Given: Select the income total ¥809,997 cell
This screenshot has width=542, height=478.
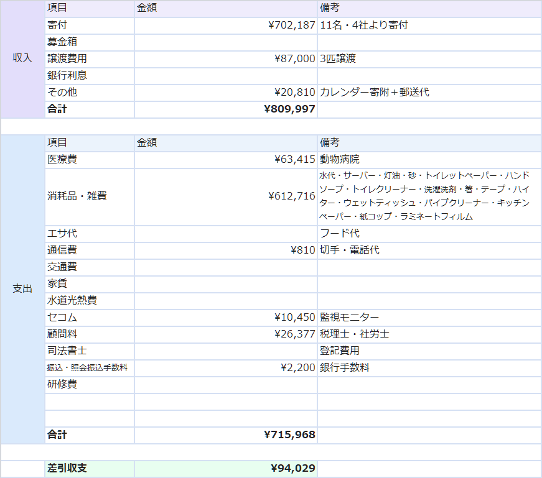Looking at the screenshot, I should [226, 109].
